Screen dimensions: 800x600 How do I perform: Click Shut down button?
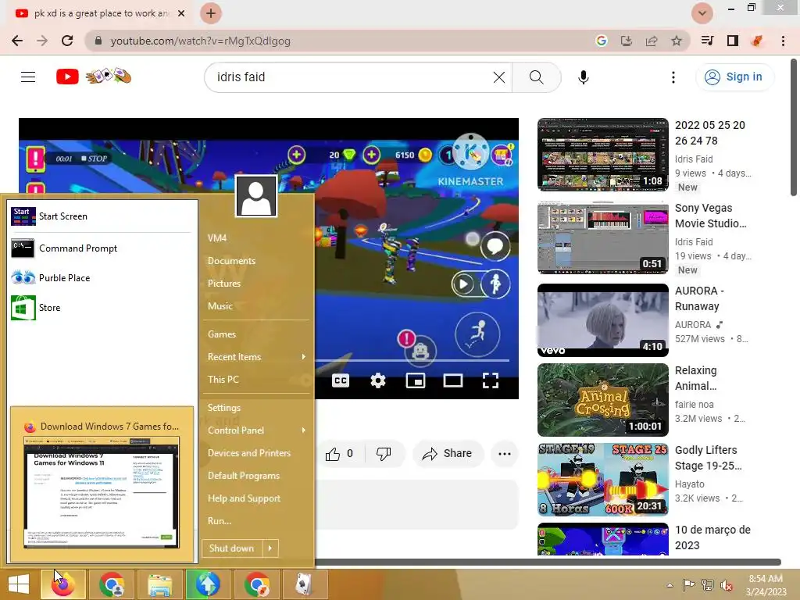[232, 548]
